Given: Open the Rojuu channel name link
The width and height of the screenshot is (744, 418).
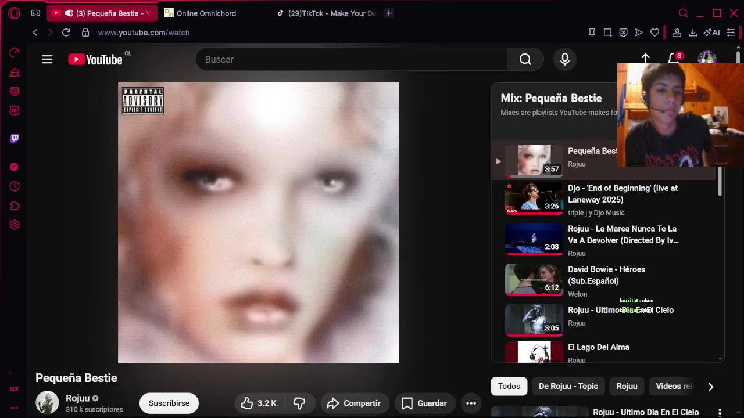Looking at the screenshot, I should click(x=77, y=398).
